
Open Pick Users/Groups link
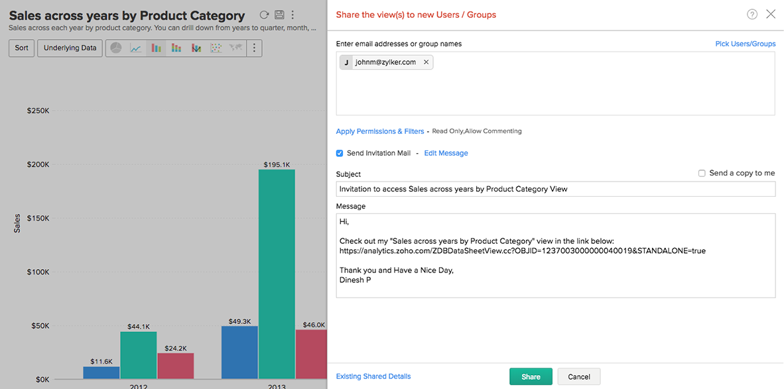point(745,44)
